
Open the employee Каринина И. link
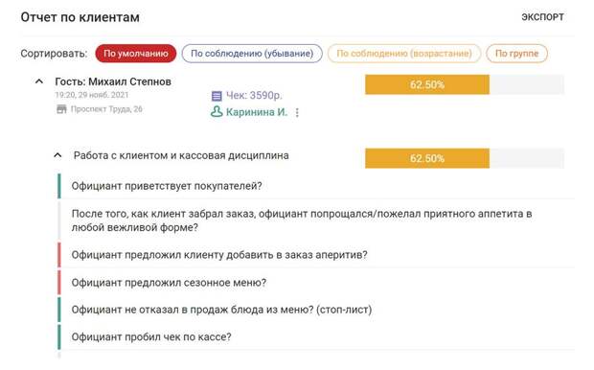(x=257, y=112)
